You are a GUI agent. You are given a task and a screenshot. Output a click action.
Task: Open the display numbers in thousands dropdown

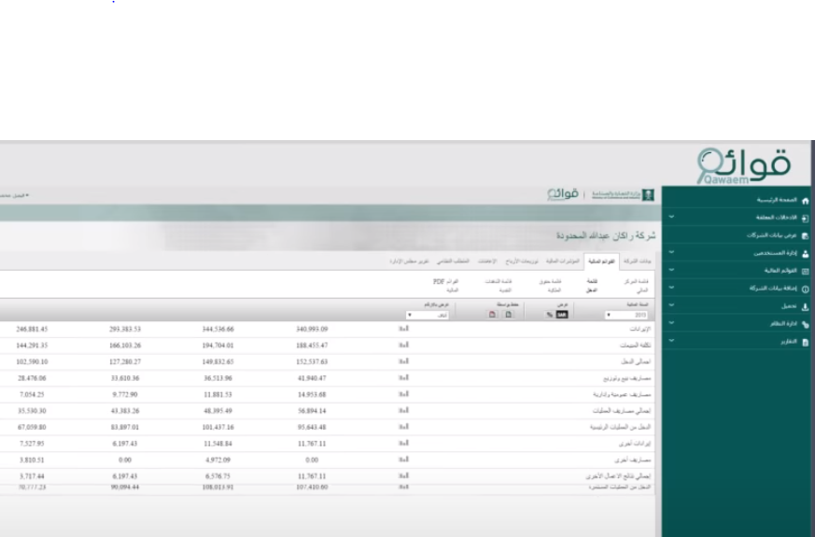[429, 316]
